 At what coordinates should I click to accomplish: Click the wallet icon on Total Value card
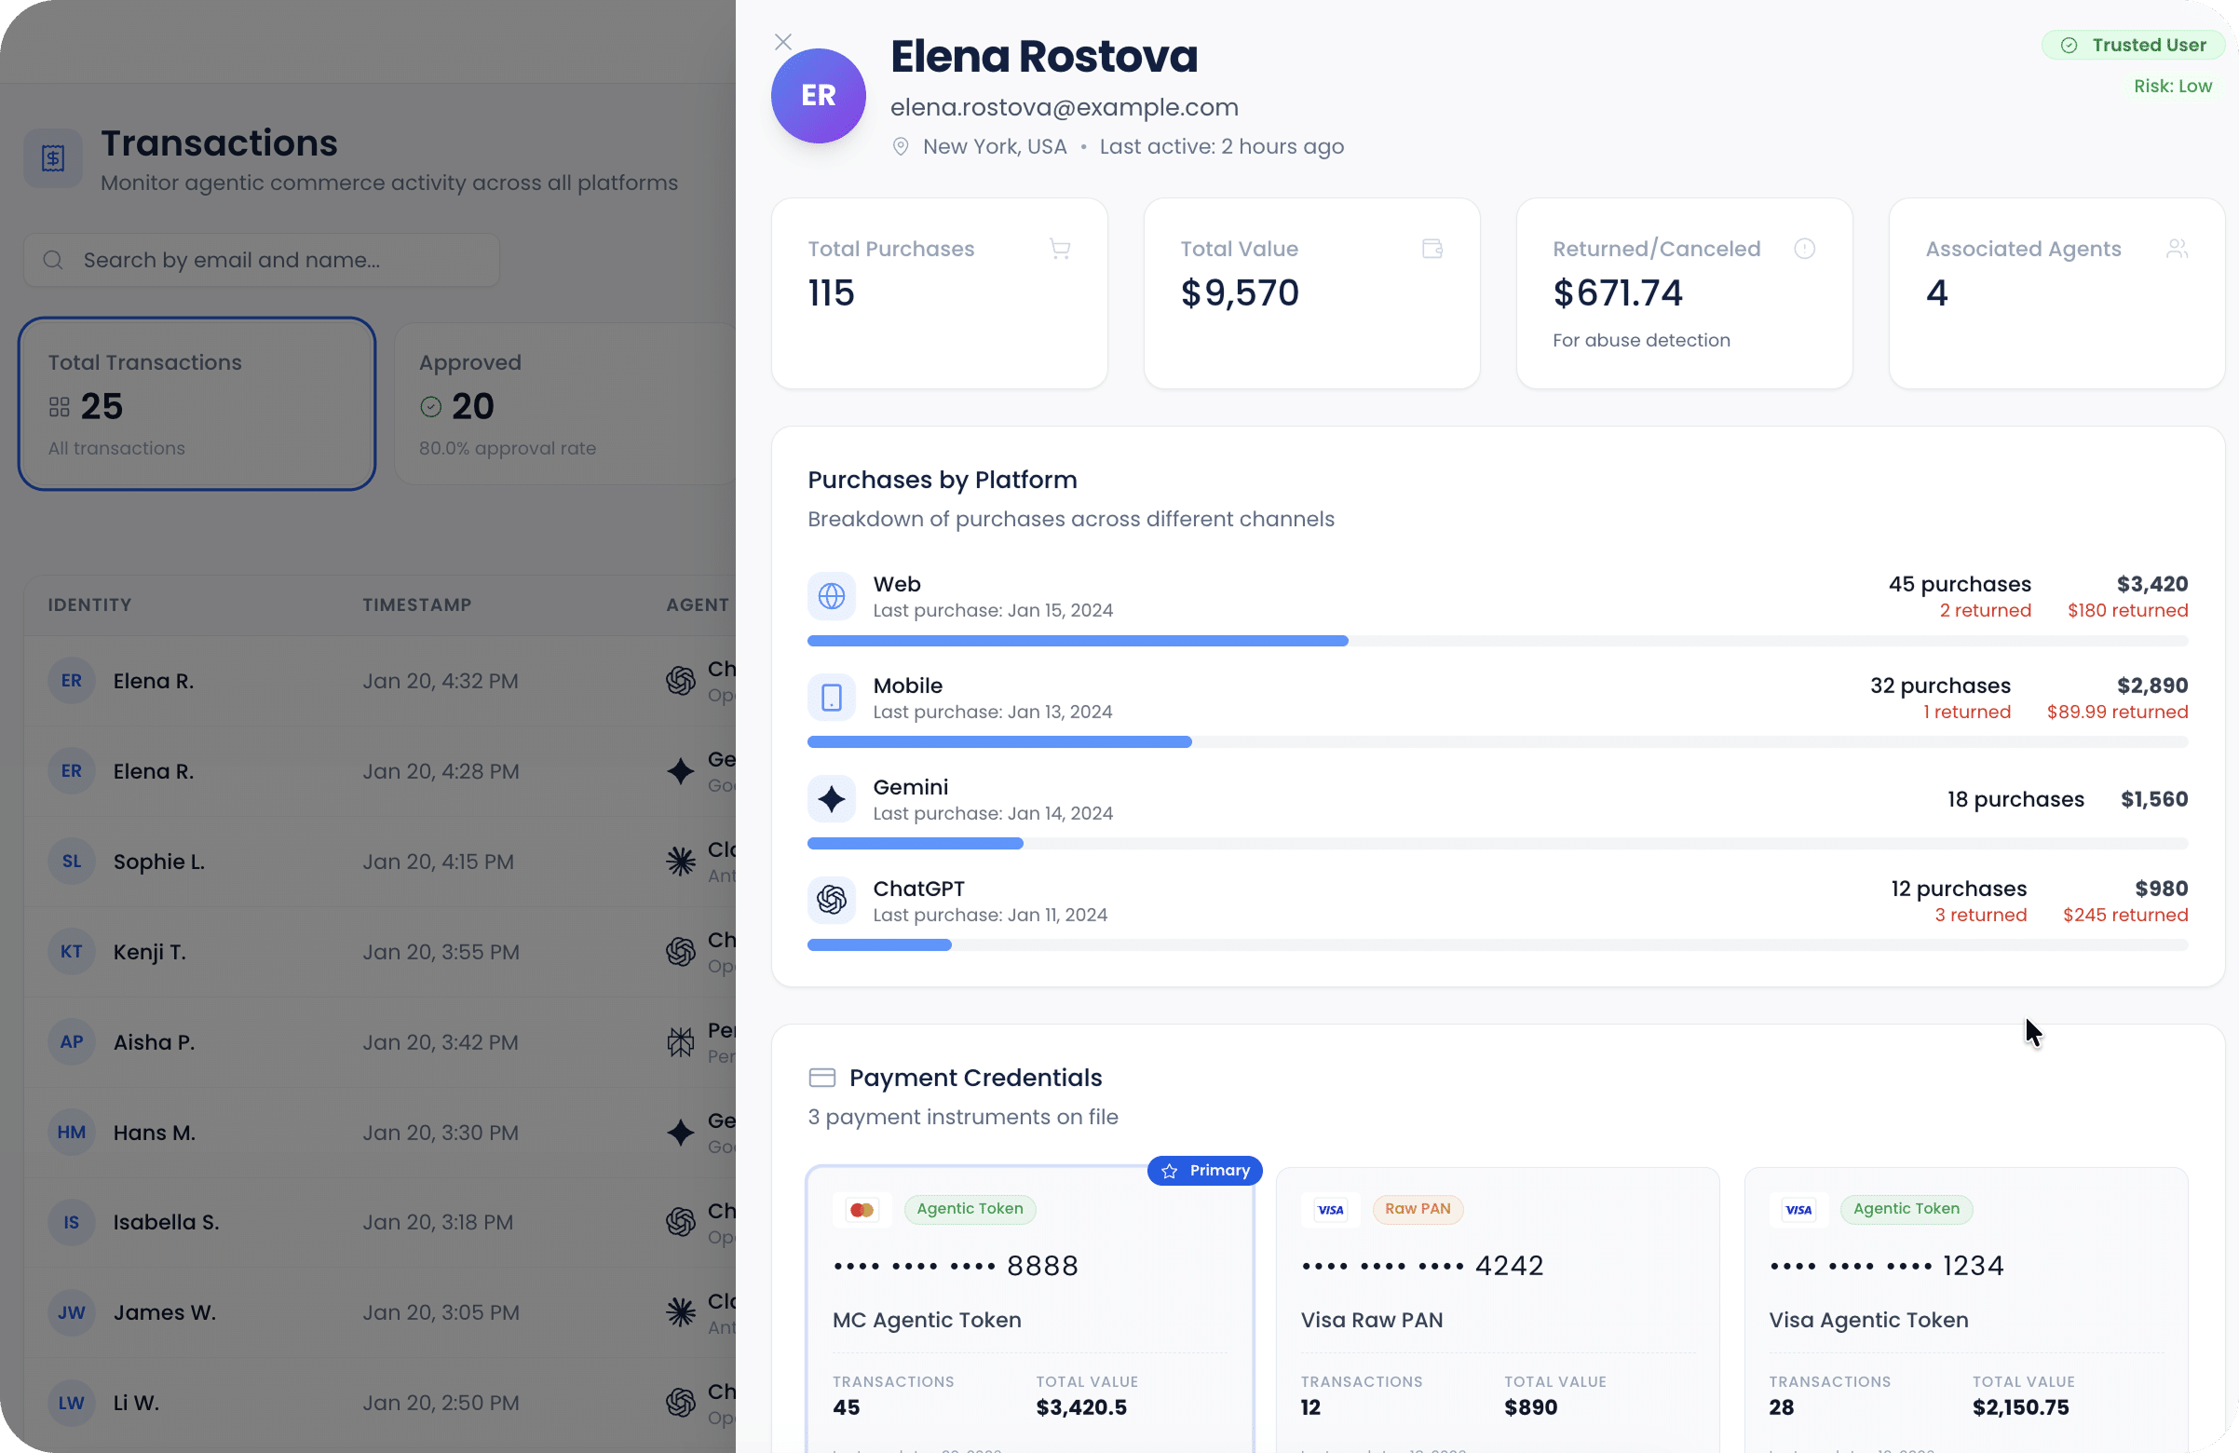click(1432, 249)
